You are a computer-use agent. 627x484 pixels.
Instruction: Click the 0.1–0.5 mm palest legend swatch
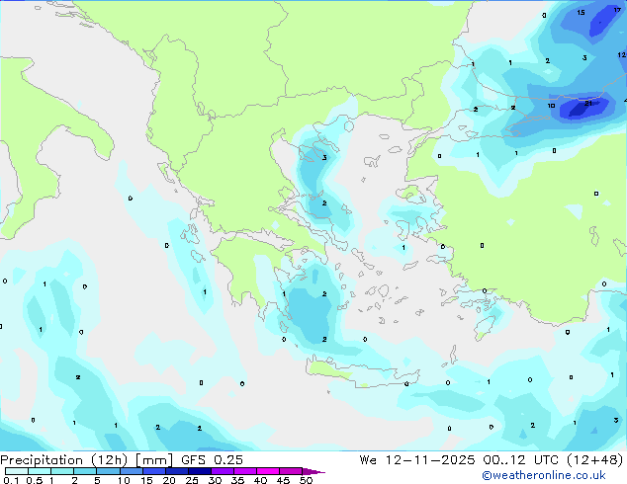pyautogui.click(x=17, y=471)
